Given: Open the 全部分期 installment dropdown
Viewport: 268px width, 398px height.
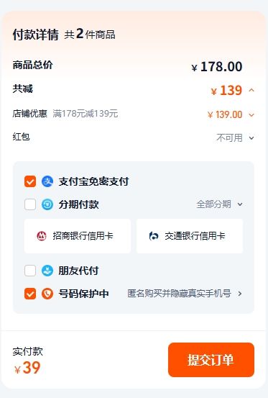Looking at the screenshot, I should click(220, 204).
